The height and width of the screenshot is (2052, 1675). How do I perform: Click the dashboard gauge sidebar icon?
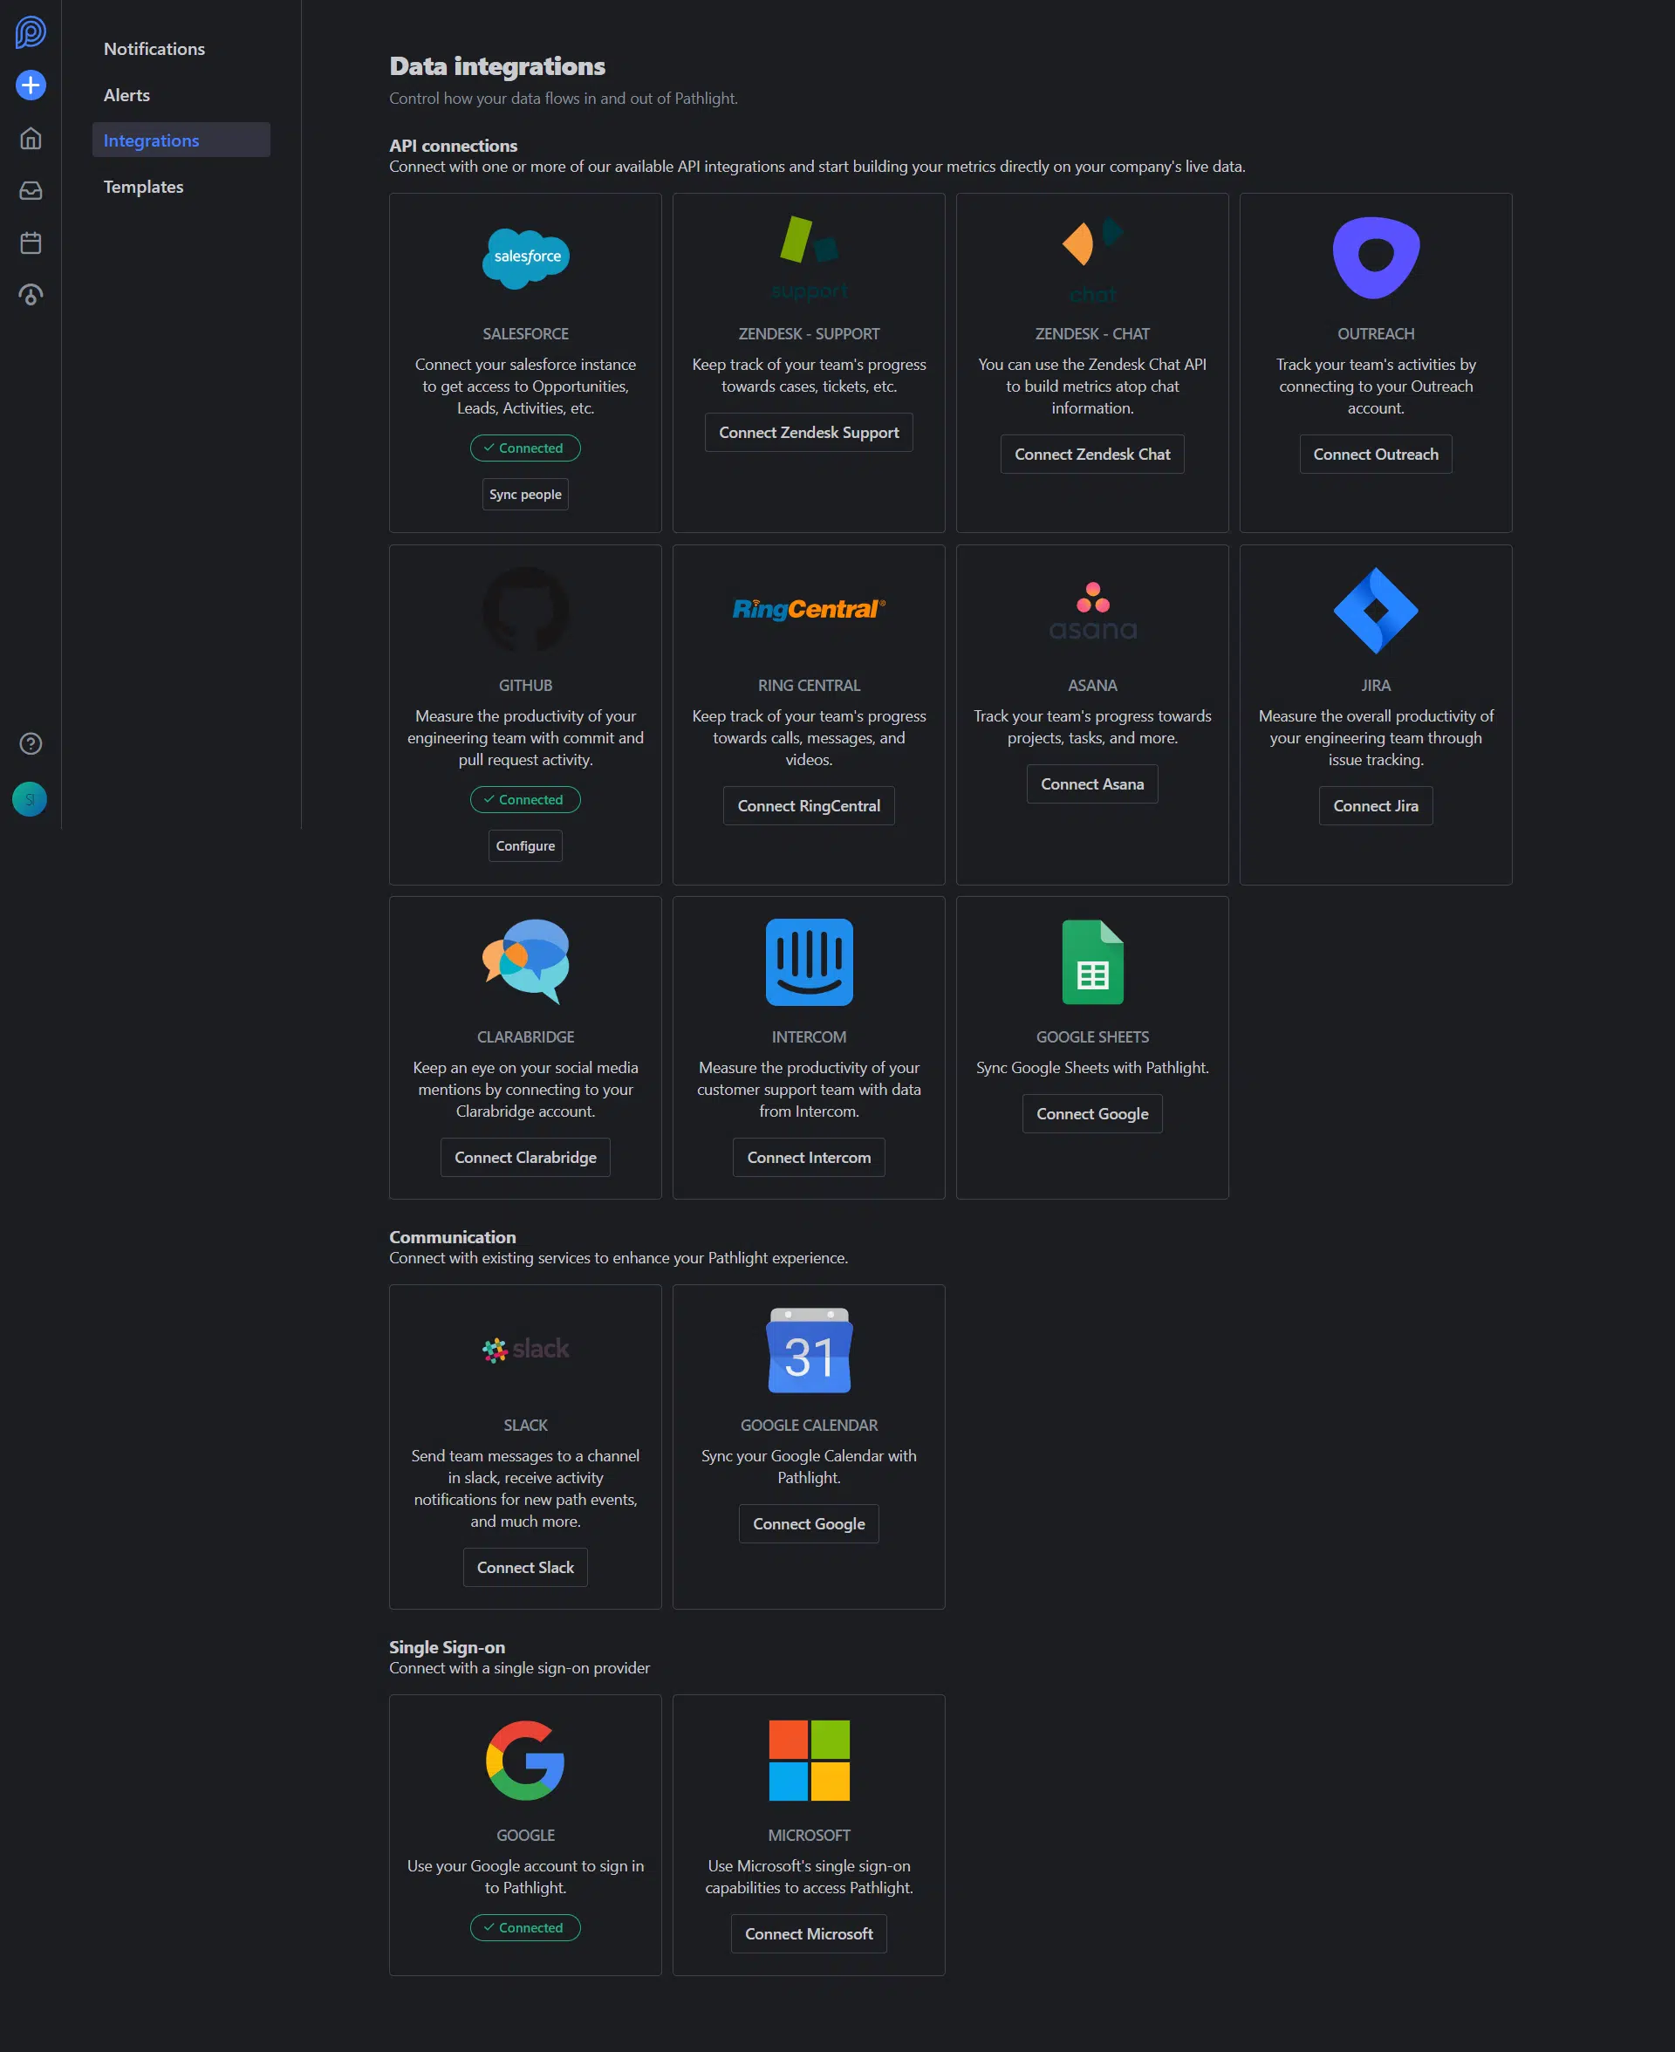tap(30, 295)
